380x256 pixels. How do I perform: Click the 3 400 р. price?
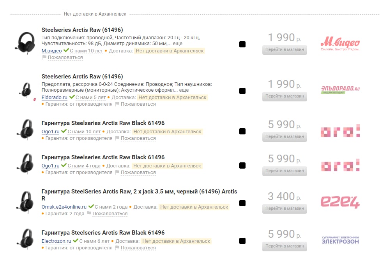[285, 197]
